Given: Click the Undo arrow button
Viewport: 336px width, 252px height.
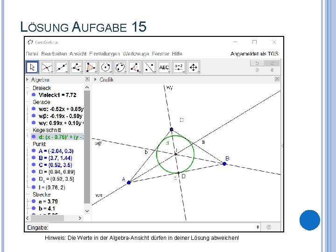Looking at the screenshot, I should pyautogui.click(x=257, y=63).
